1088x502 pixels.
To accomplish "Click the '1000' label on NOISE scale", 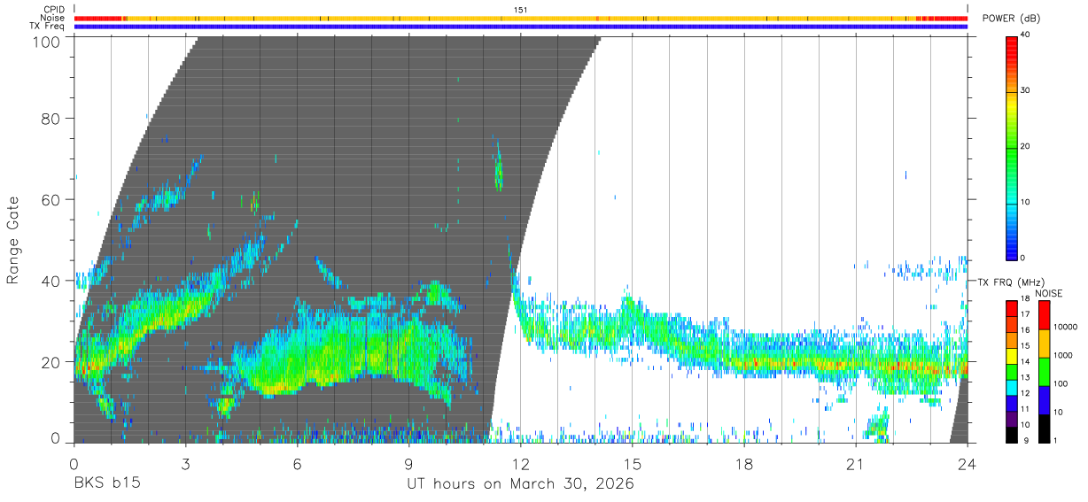I will [1061, 355].
